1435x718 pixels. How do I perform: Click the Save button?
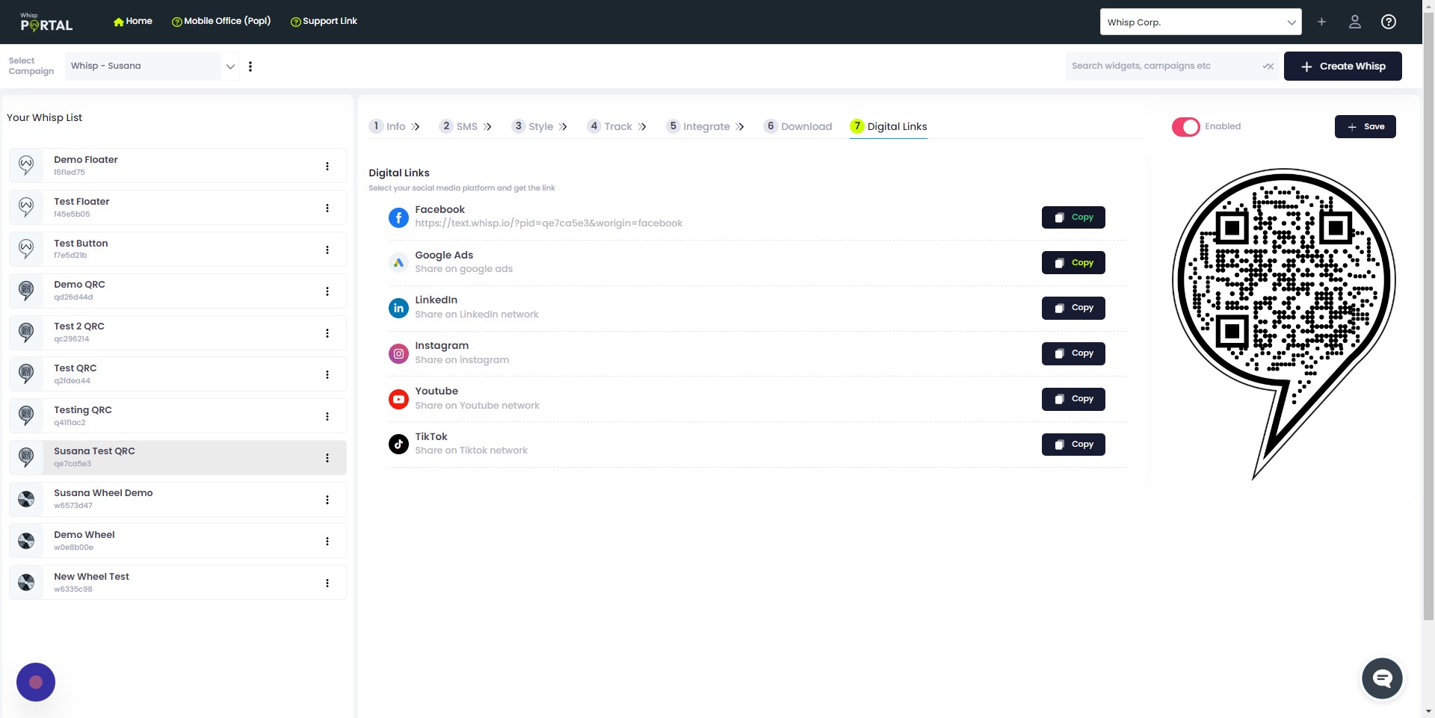[x=1365, y=126]
